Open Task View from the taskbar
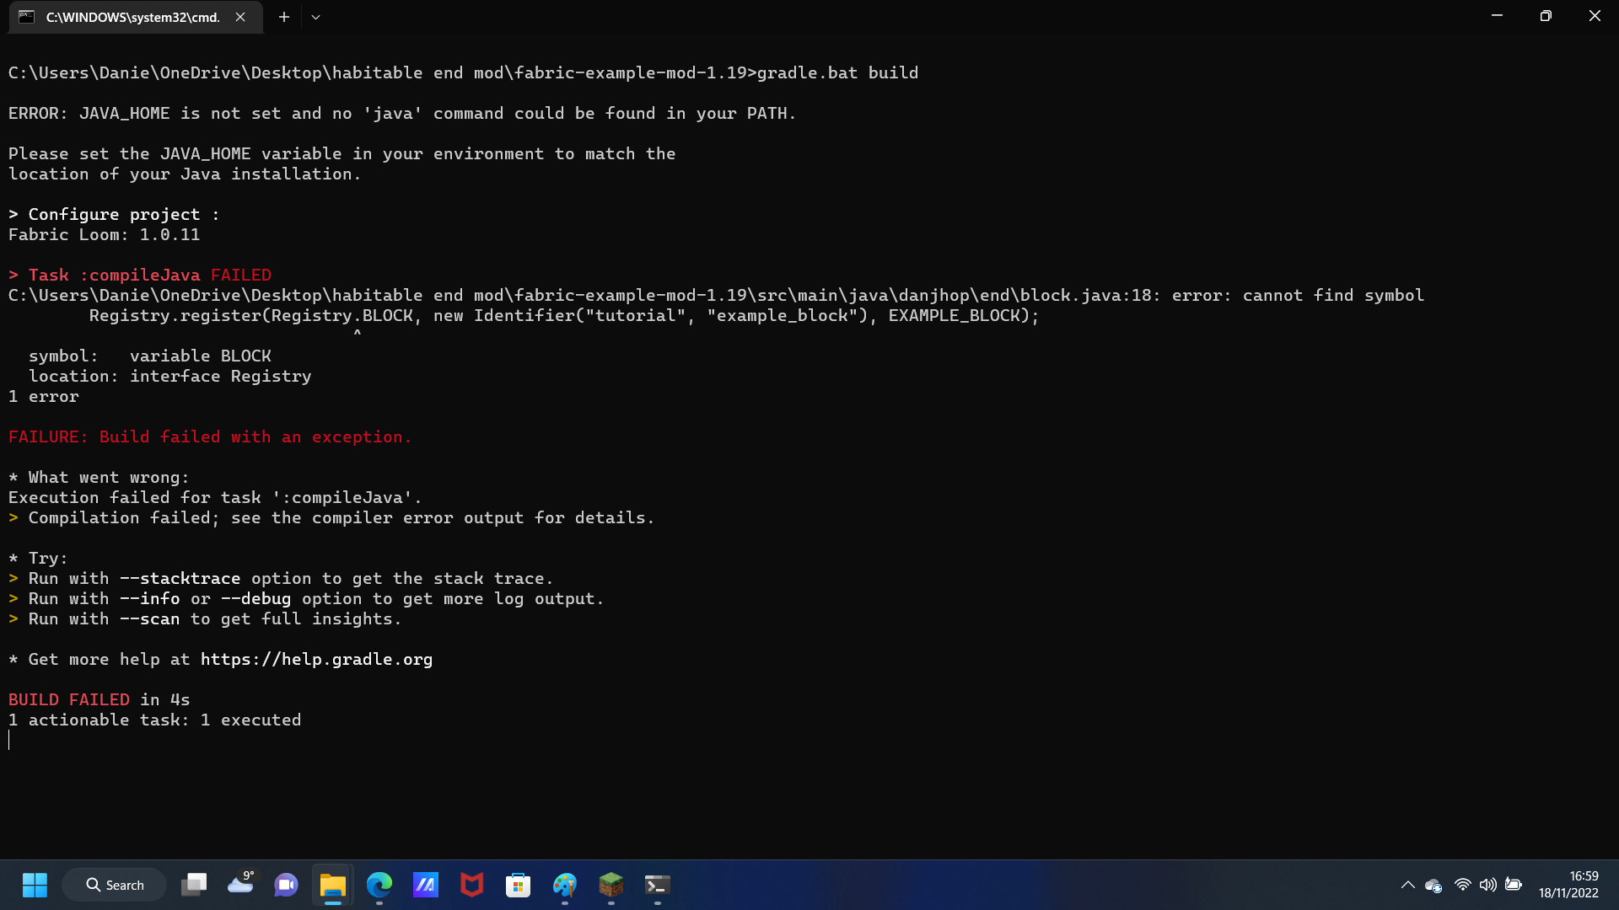The width and height of the screenshot is (1619, 910). tap(194, 886)
